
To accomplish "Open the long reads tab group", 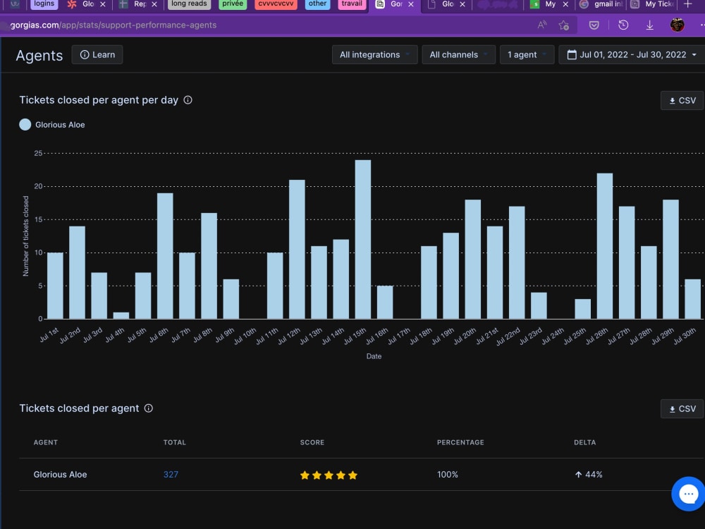I will 189,4.
